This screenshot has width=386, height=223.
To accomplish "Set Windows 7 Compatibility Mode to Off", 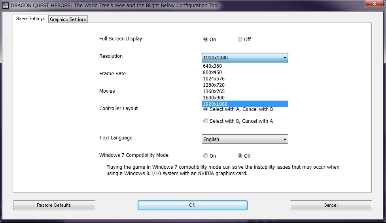I will click(x=240, y=156).
